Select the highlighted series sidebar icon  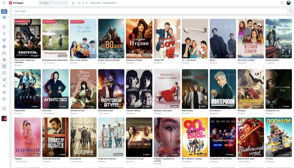(x=4, y=66)
